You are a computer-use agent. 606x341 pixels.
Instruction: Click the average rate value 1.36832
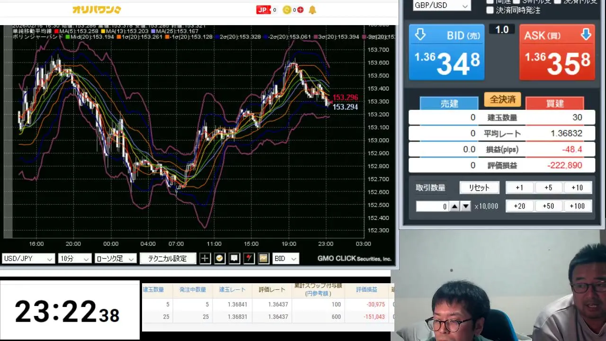[x=566, y=134]
